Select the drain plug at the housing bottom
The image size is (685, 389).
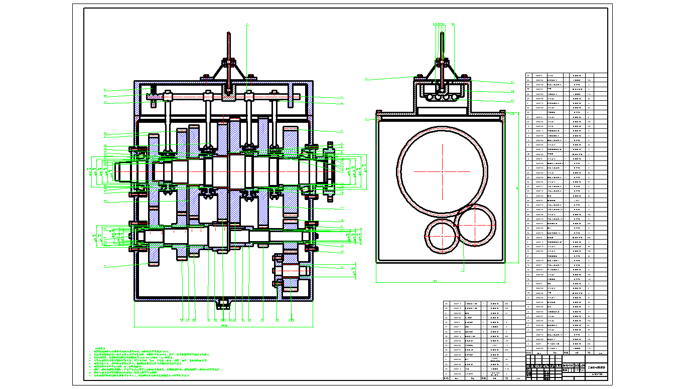pos(223,303)
